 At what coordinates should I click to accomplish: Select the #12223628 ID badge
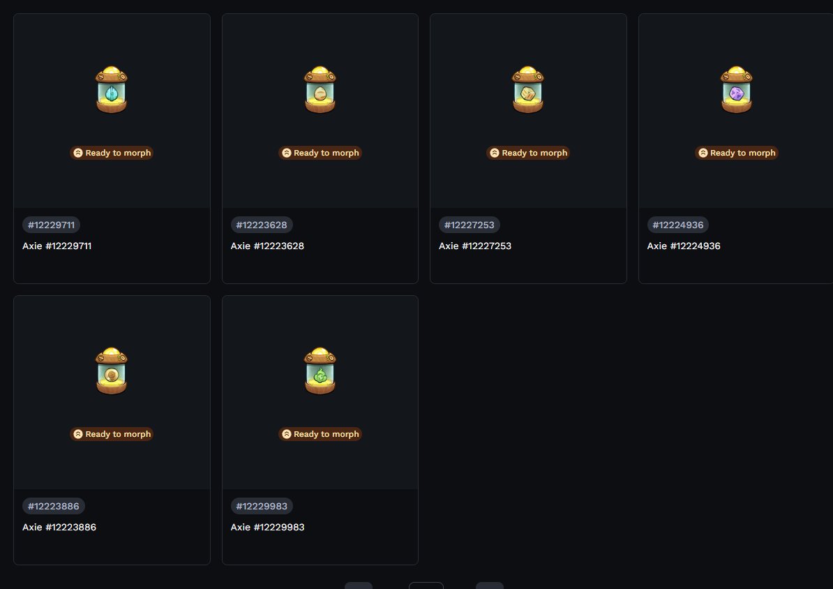coord(262,225)
